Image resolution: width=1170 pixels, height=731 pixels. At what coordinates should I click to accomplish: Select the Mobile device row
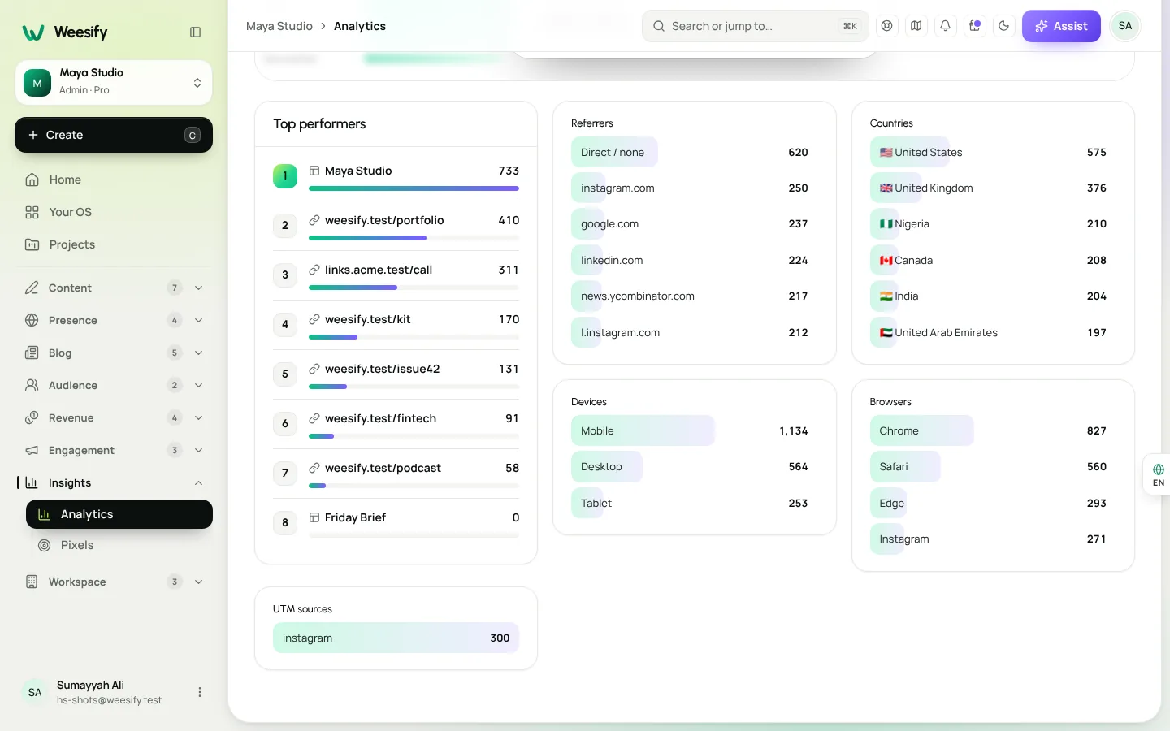695,430
